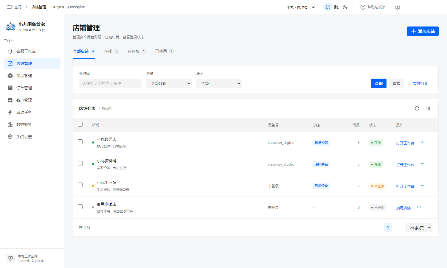447x268 pixels.
Task: Open the settings gear in top bar
Action: pos(398,7)
